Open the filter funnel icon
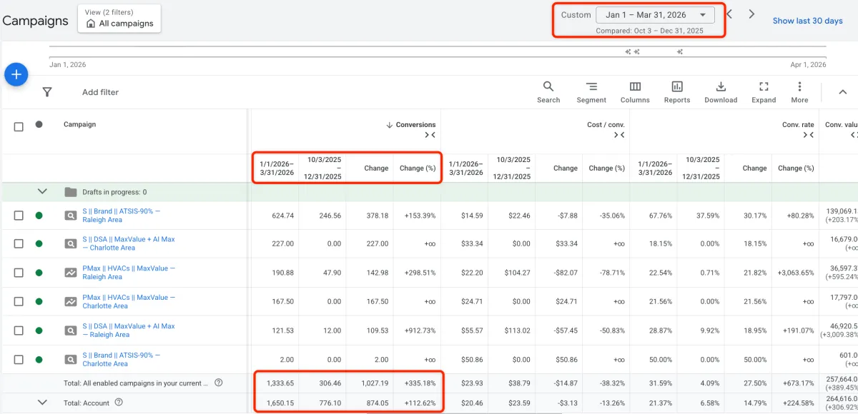858x414 pixels. tap(47, 92)
